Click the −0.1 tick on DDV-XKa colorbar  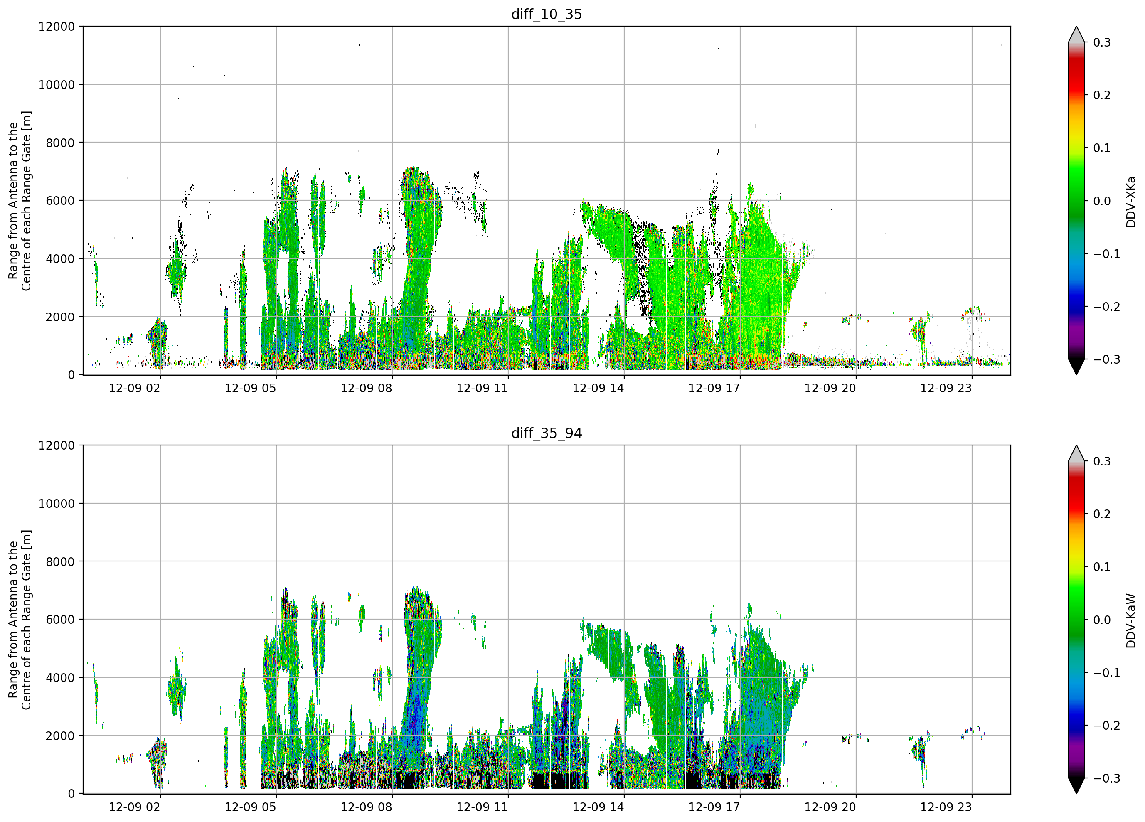coord(1107,254)
